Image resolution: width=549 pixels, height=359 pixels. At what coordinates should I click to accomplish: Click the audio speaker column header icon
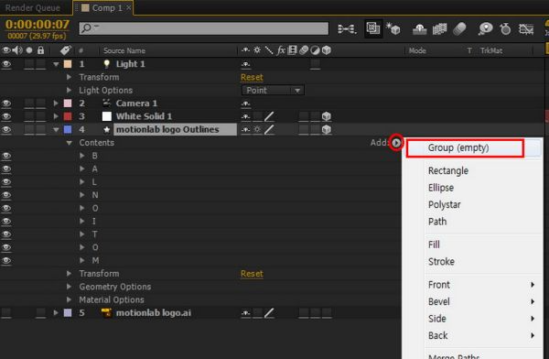pos(17,50)
